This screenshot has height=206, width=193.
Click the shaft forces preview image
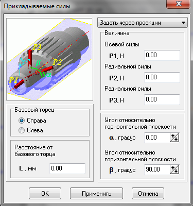point(49,59)
